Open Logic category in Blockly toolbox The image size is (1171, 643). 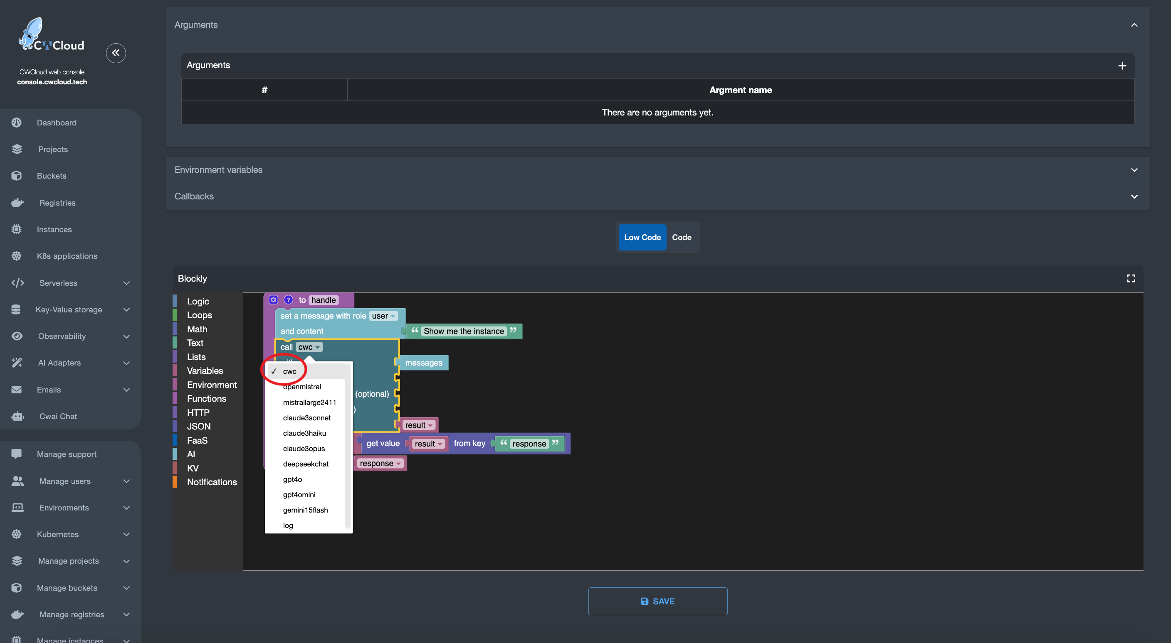(198, 301)
